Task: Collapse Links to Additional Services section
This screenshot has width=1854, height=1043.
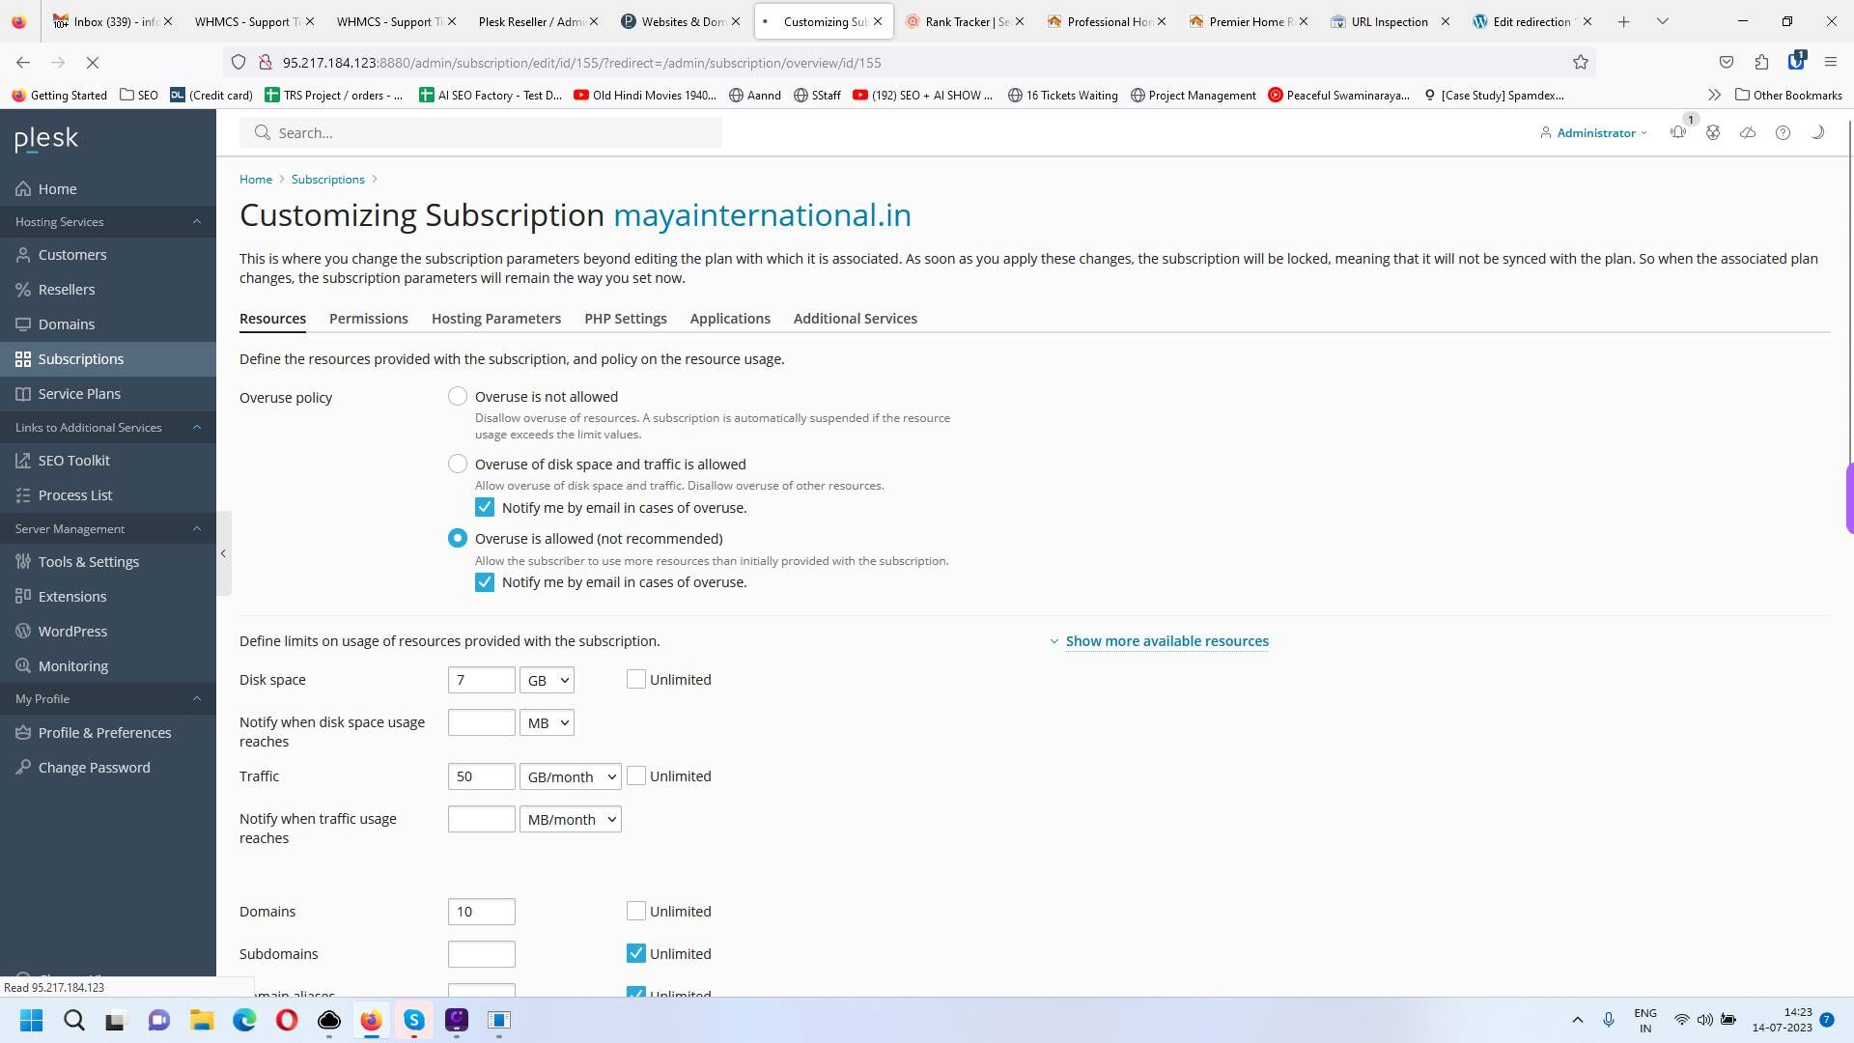Action: (x=108, y=428)
